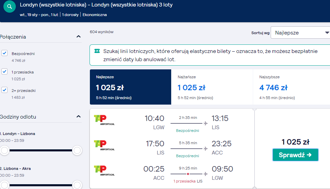Uncheck the Bezpośredni checkbox
330x189 pixels.
pos(4,53)
